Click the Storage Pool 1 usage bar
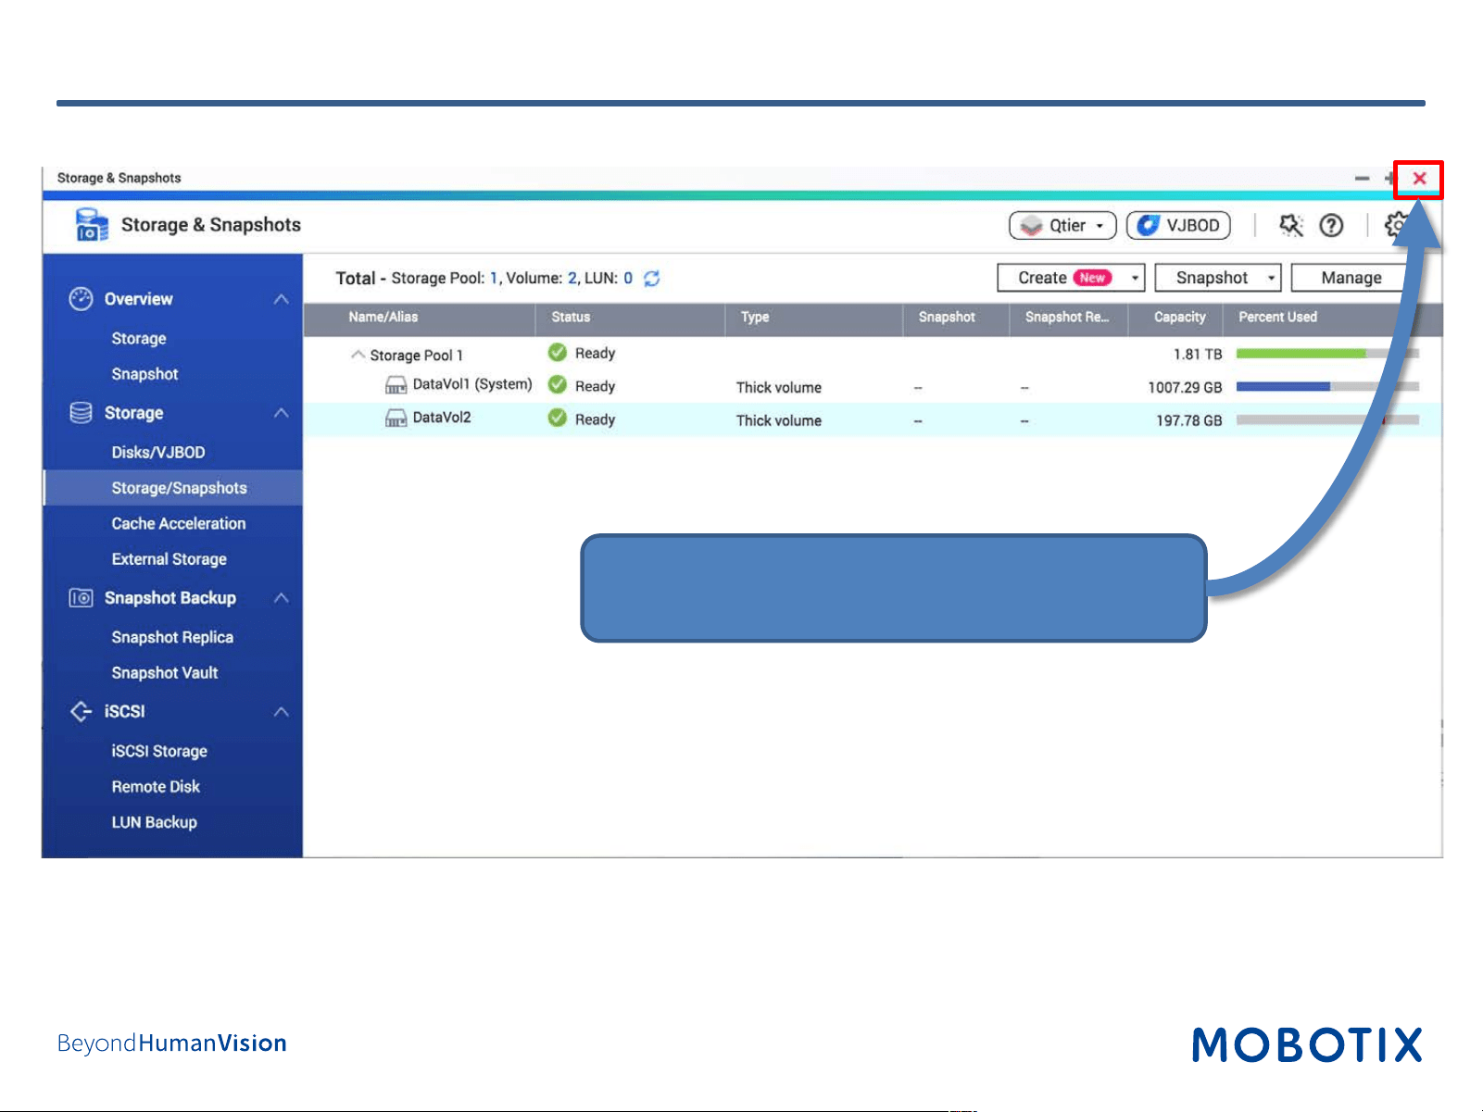The height and width of the screenshot is (1112, 1483). [1327, 354]
